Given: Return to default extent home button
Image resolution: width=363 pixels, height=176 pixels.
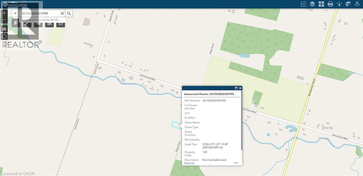Looking at the screenshot, I should pos(4,29).
